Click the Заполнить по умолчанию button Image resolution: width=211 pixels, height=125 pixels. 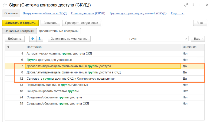click(x=69, y=39)
